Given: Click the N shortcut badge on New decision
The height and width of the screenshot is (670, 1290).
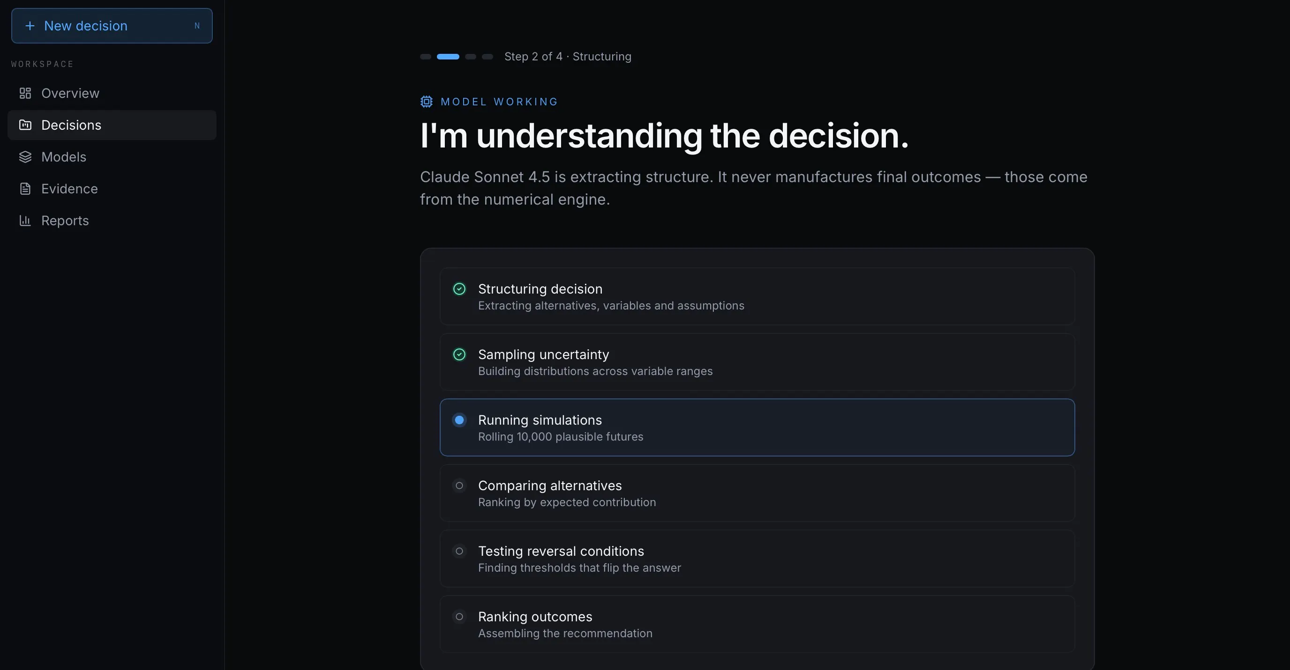Looking at the screenshot, I should click(x=197, y=26).
